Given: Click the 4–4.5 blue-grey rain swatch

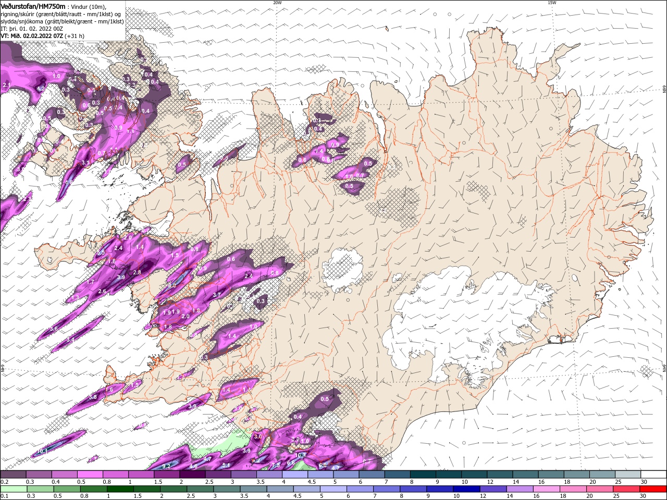Looking at the screenshot, I should click(x=280, y=489).
